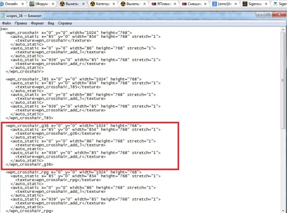The height and width of the screenshot is (213, 287).
Task: Open the Файл menu in Notepad
Action: click(x=6, y=23)
